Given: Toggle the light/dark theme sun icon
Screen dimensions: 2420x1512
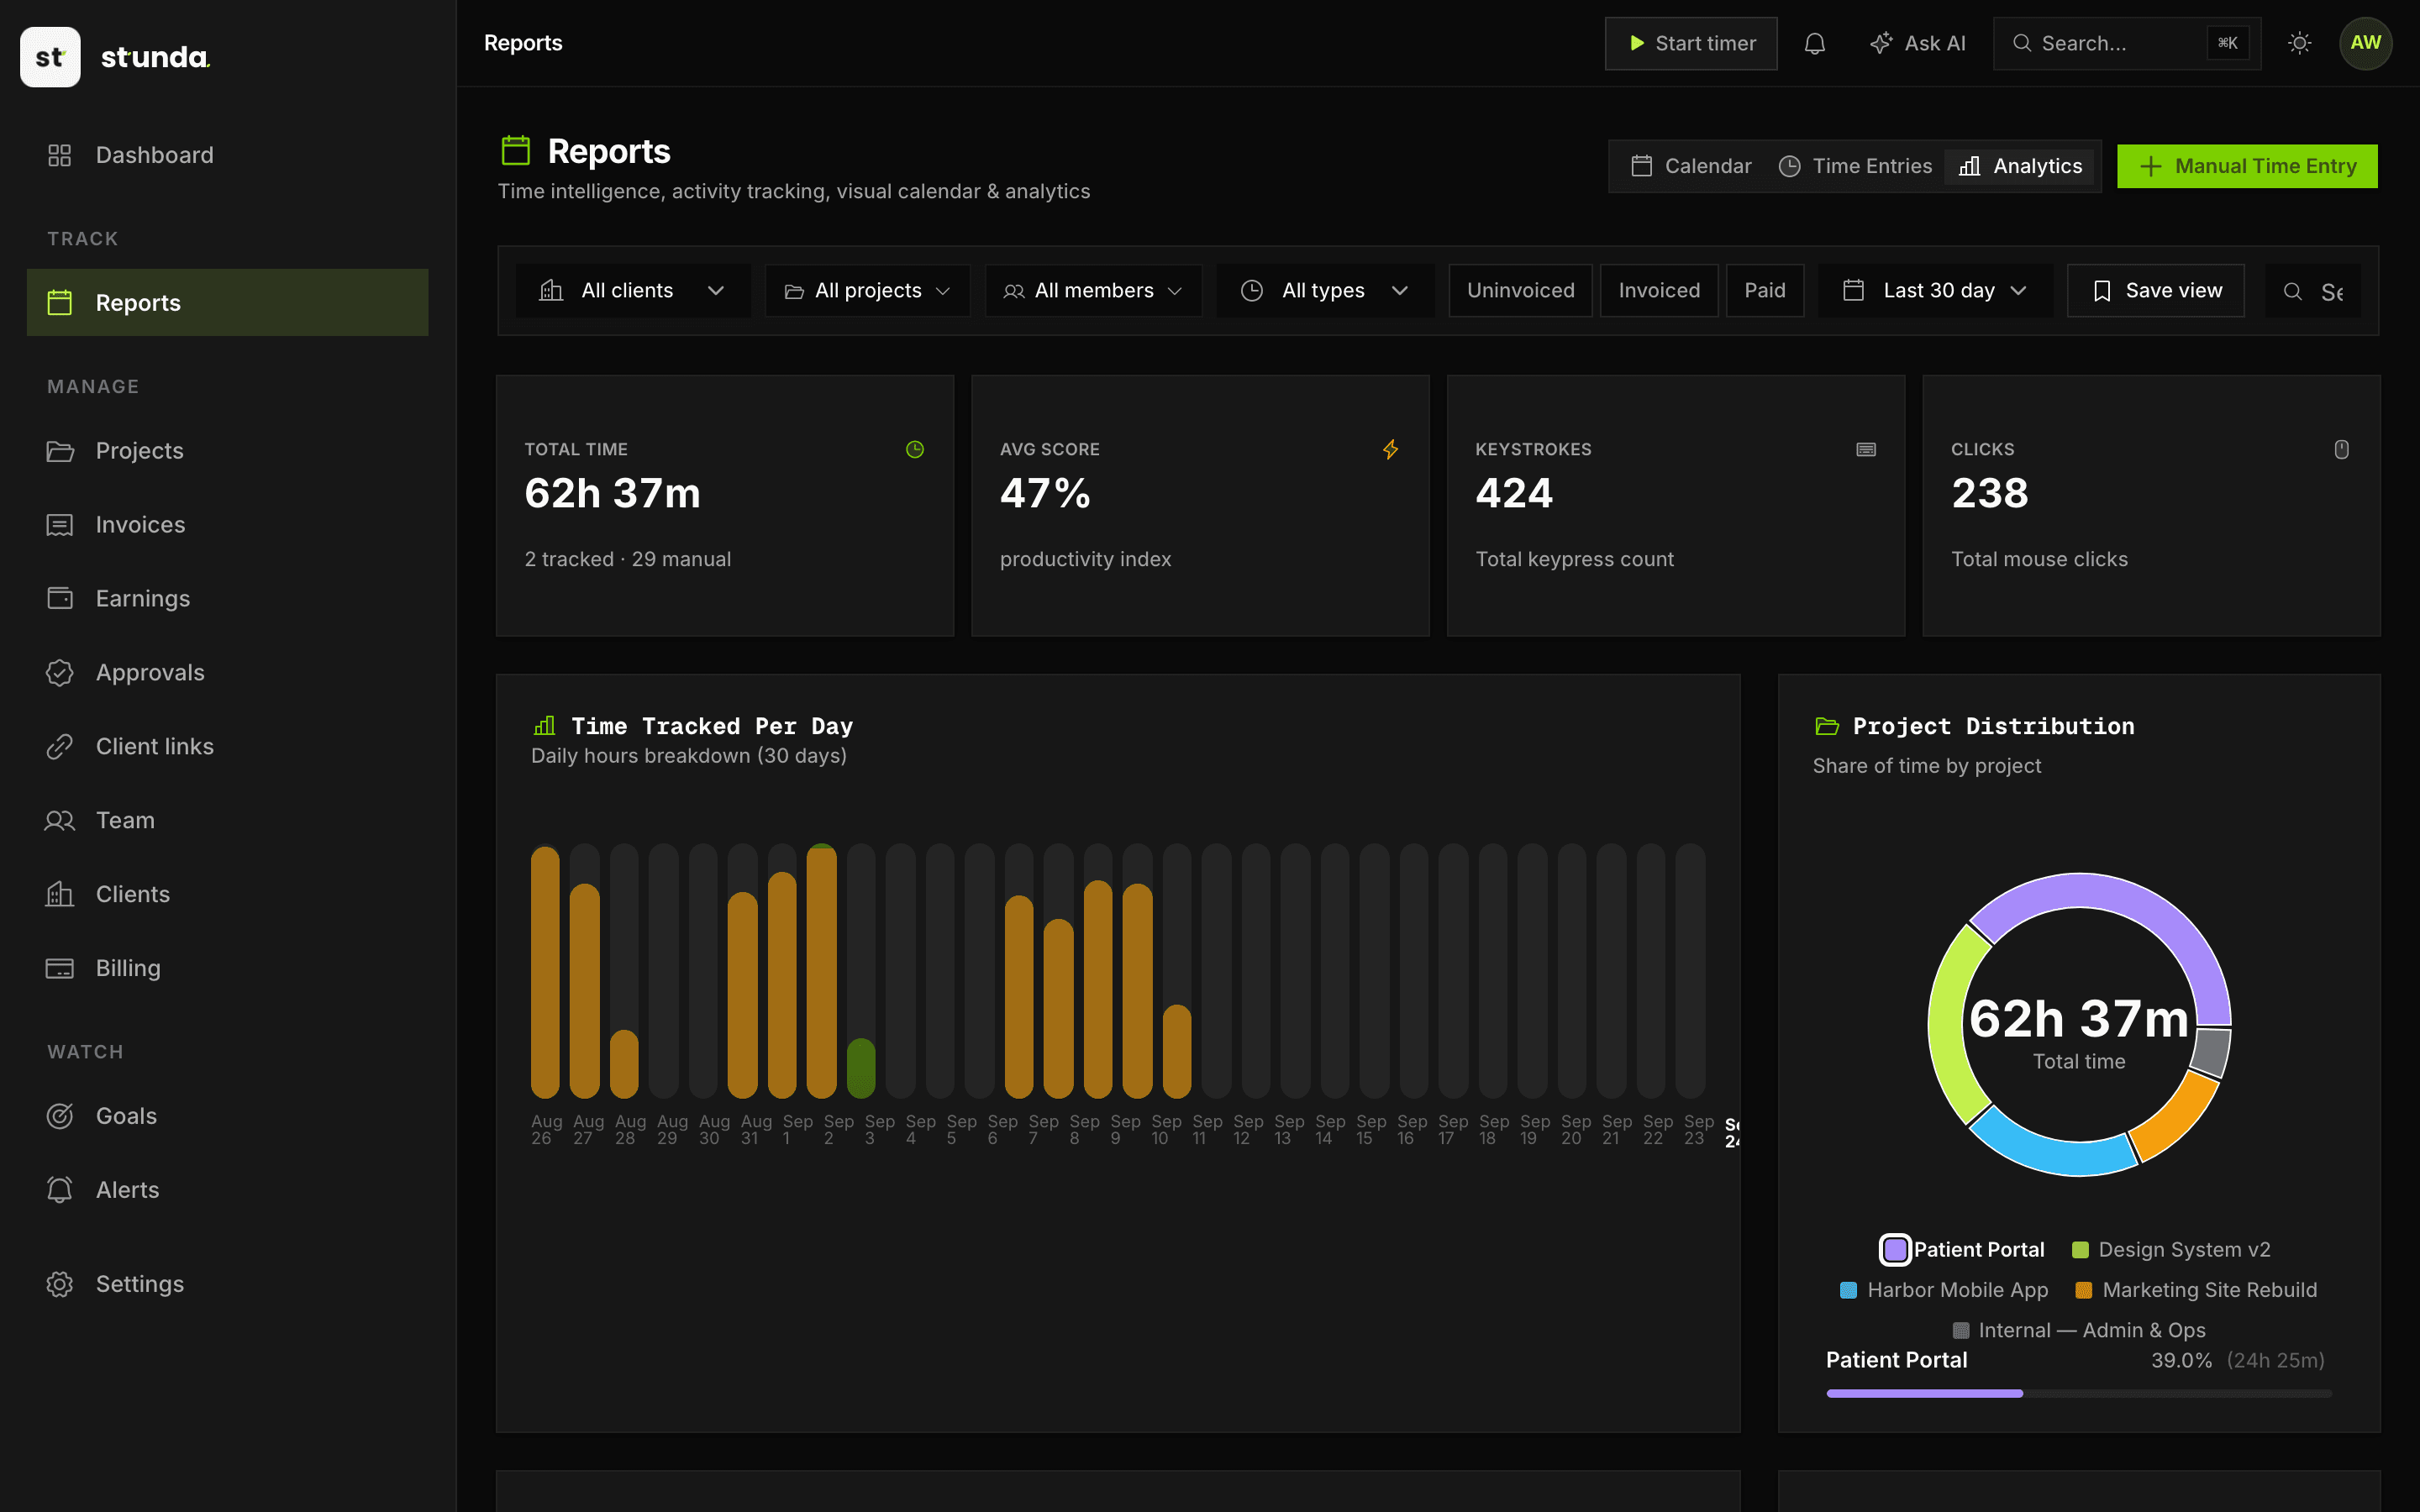Looking at the screenshot, I should 2299,43.
